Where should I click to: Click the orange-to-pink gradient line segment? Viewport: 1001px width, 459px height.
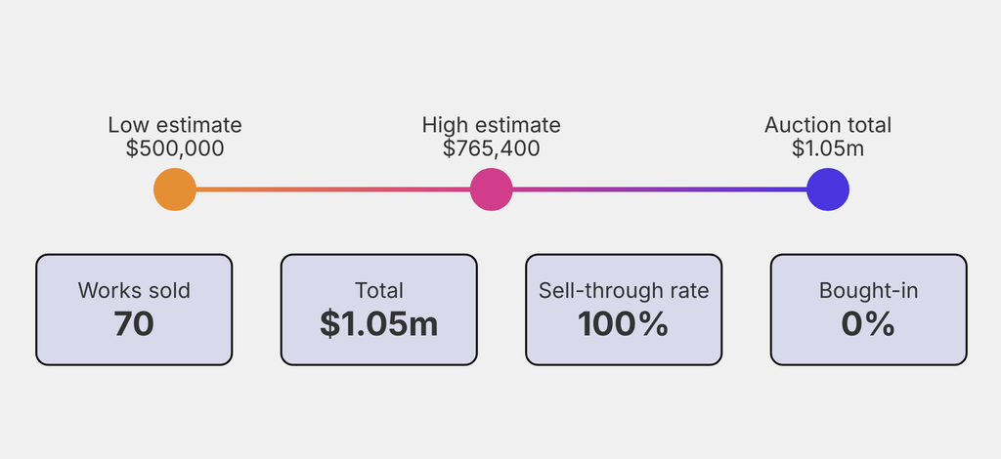click(x=332, y=189)
